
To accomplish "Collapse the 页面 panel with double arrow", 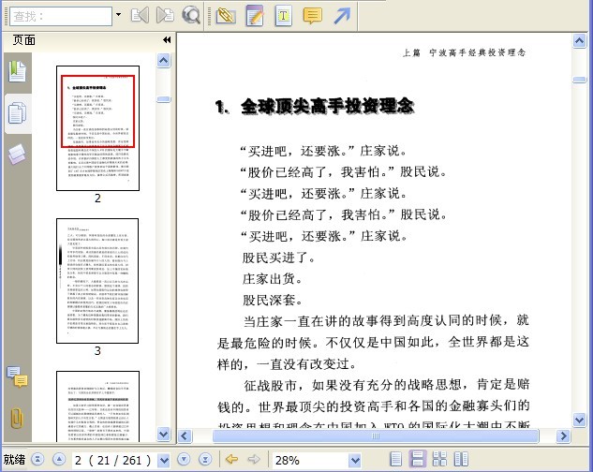I will pyautogui.click(x=167, y=39).
